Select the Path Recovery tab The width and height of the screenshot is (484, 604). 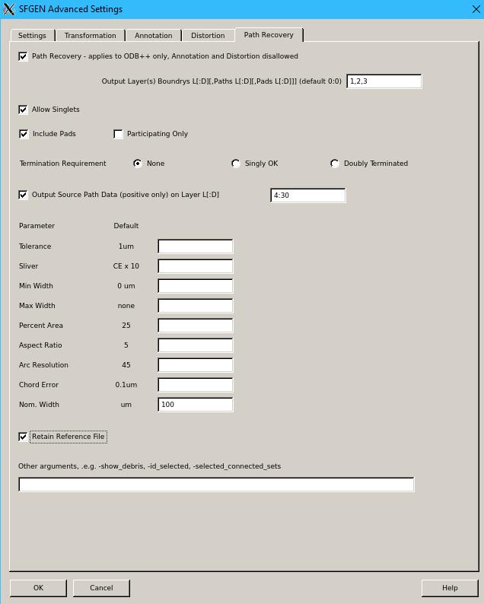(269, 35)
